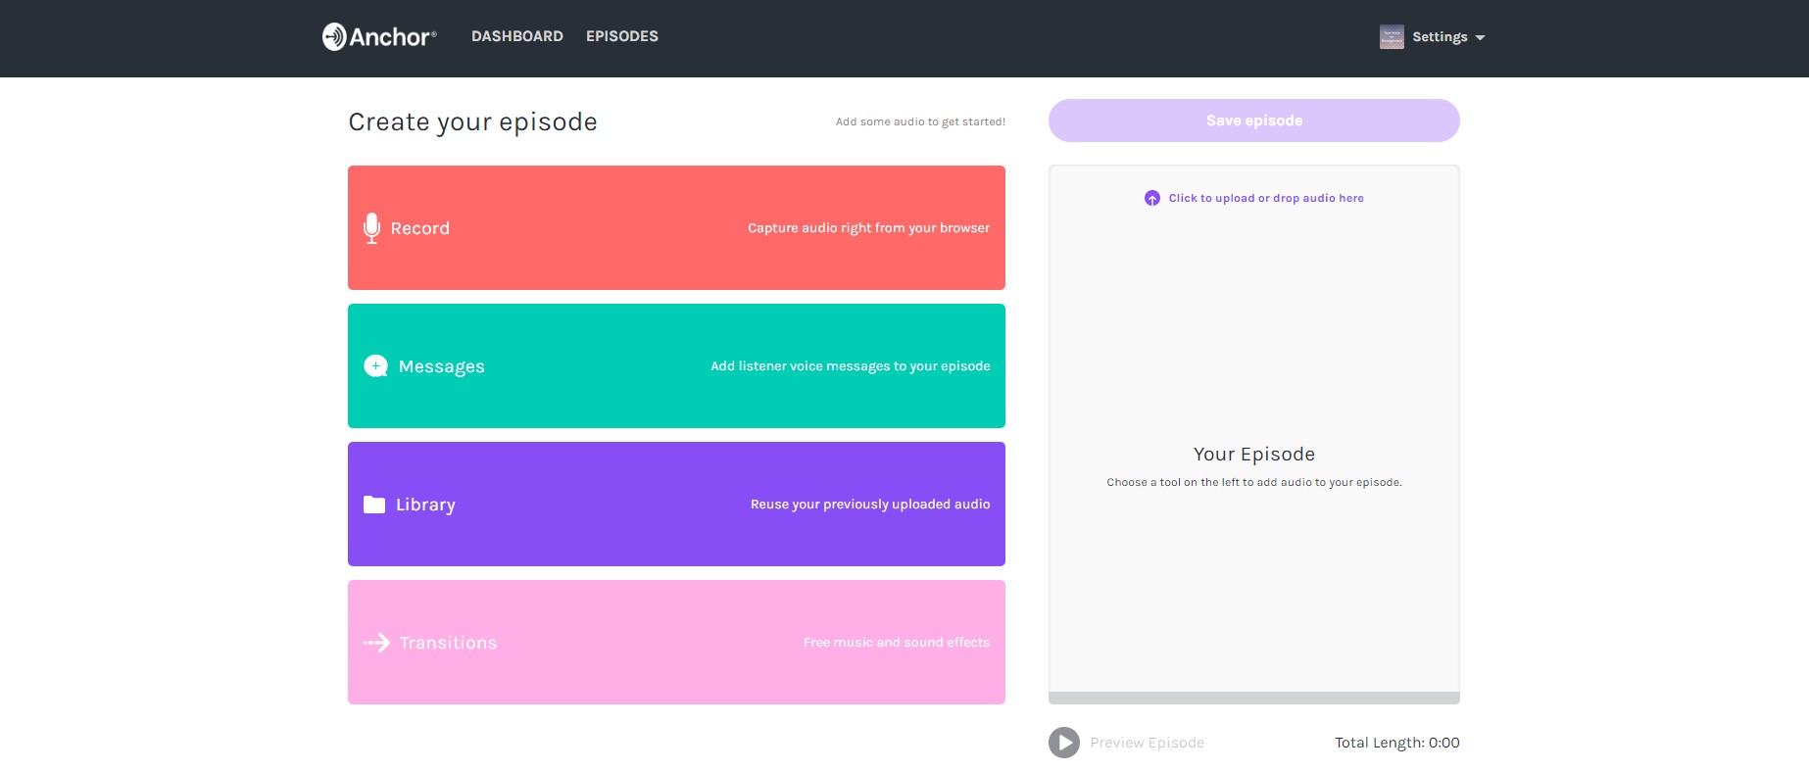Viewport: 1809px width, 771px height.
Task: Select the Record microphone icon
Action: 371,228
